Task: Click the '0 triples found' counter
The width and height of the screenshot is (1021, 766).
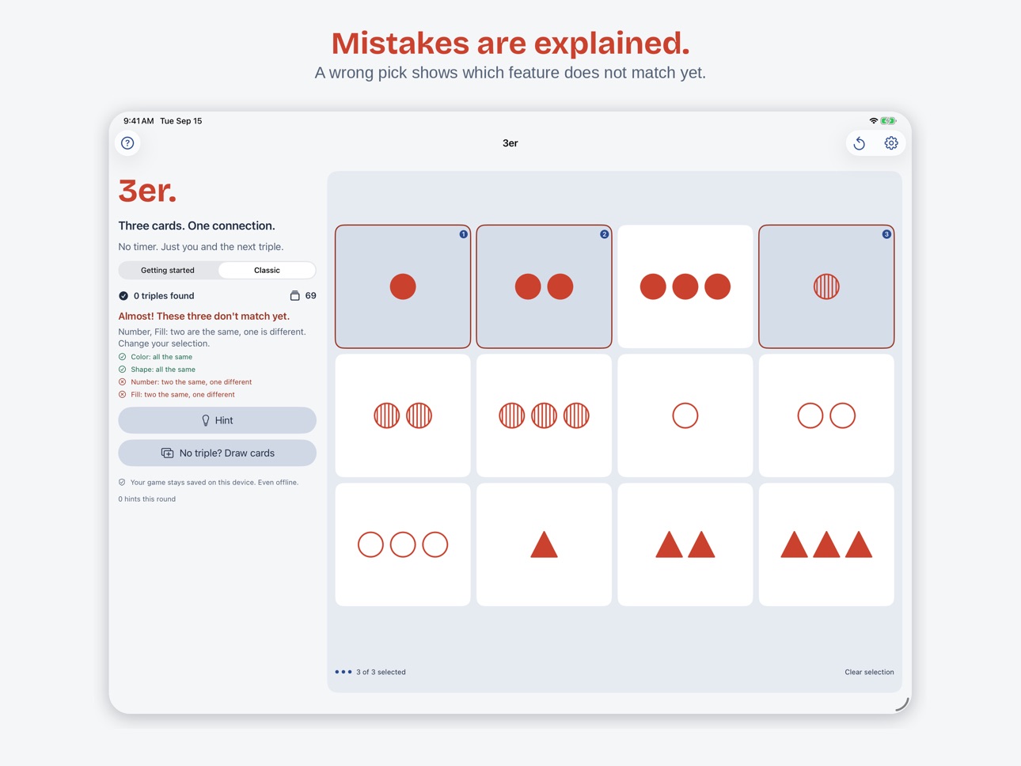Action: click(164, 296)
